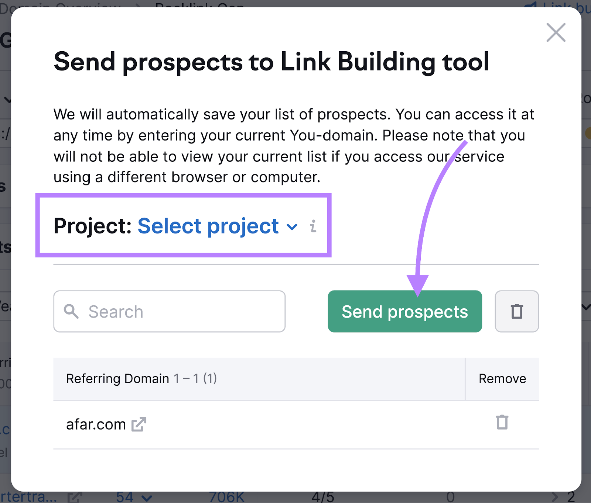Click the Backlink Gap breadcrumb
The image size is (591, 503).
200,4
